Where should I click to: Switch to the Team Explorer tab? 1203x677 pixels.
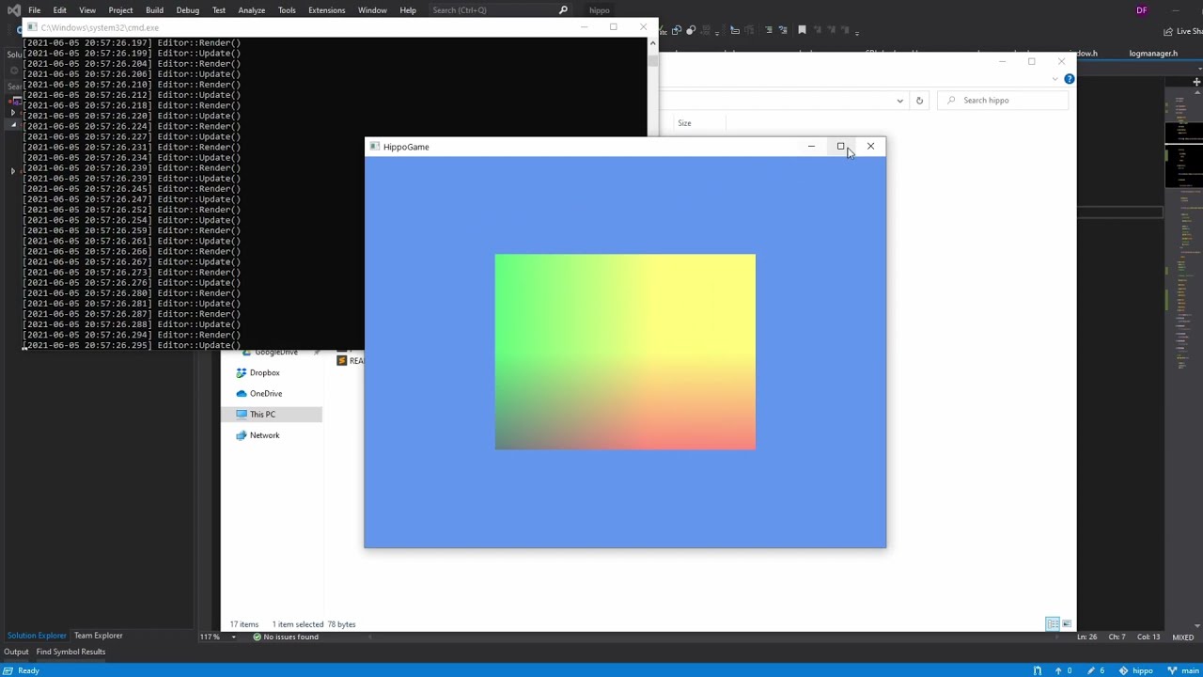99,636
